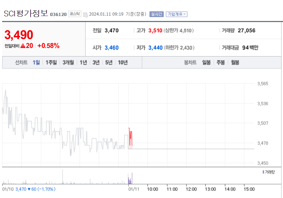Click the 코스닥 market label
Screen dimensions: 283x198
[x=75, y=14]
